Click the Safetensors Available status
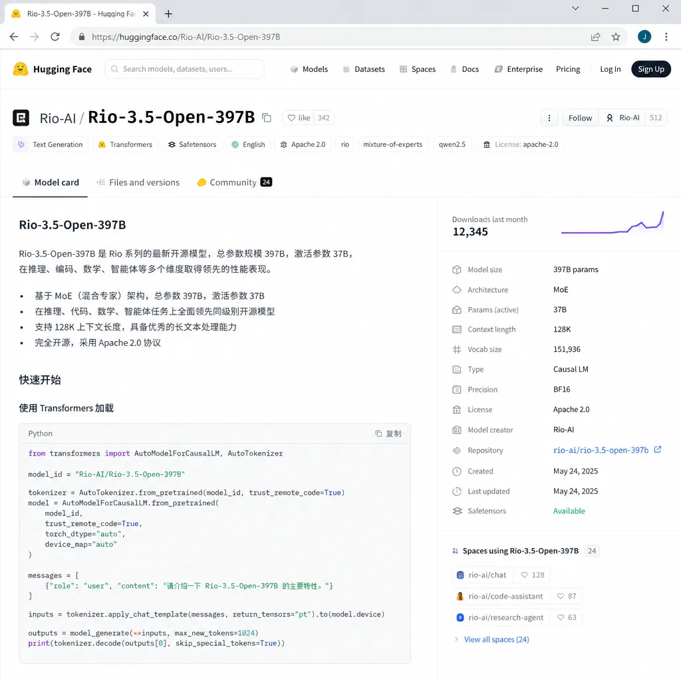 tap(569, 511)
